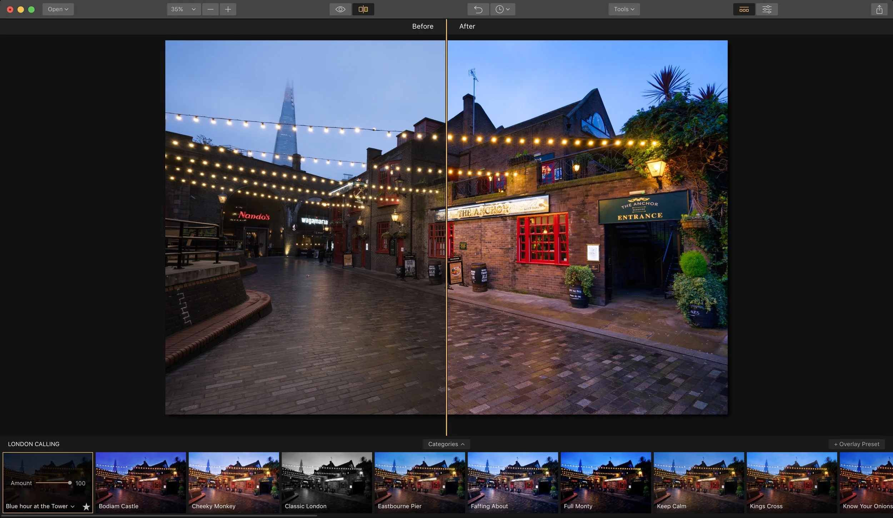Image resolution: width=893 pixels, height=518 pixels.
Task: Toggle the presets filmstrip panel icon
Action: pyautogui.click(x=744, y=9)
